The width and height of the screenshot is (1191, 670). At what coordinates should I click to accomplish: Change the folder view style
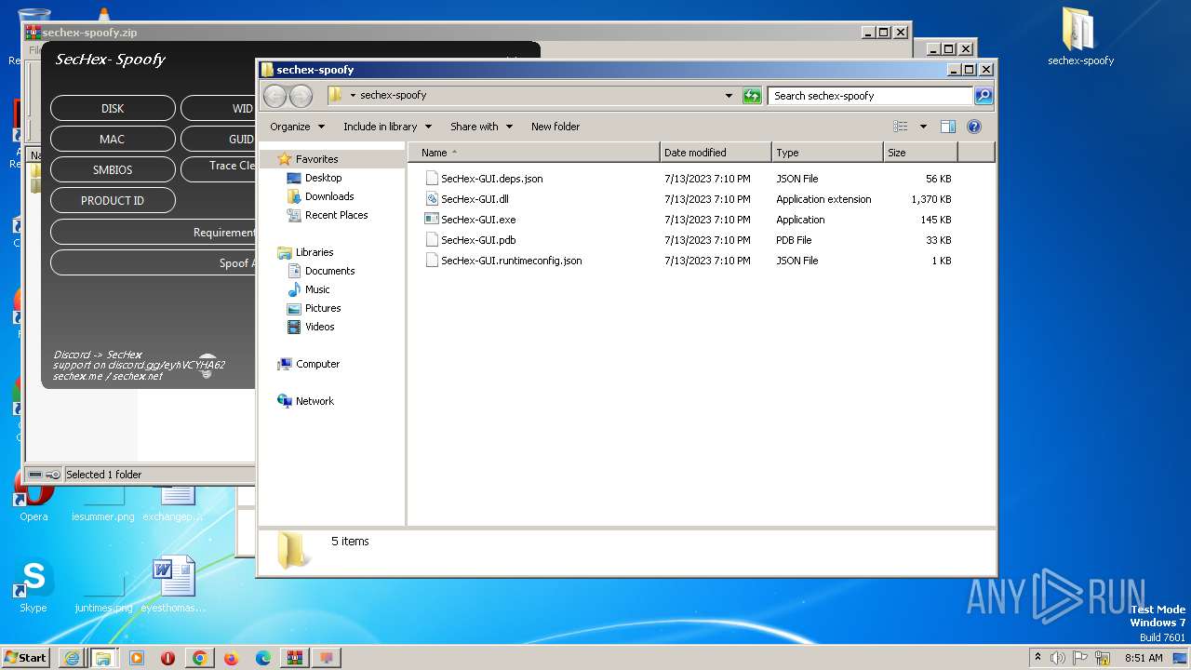[900, 127]
